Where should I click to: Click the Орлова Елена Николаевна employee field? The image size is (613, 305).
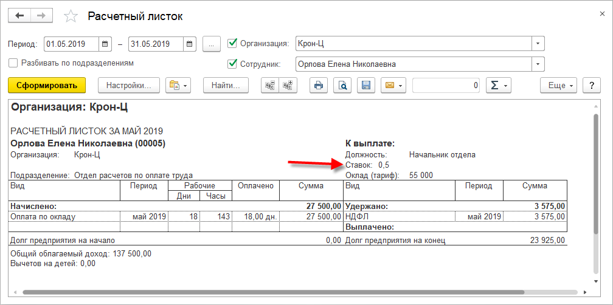pos(414,64)
